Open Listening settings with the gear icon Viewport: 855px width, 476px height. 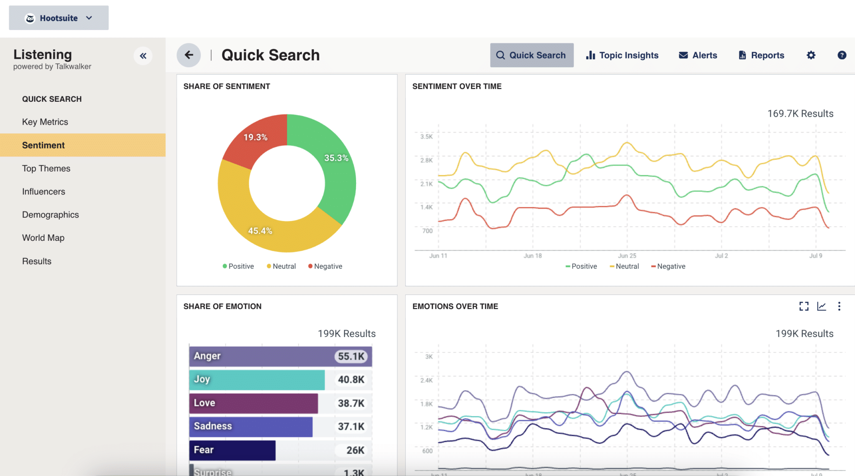(x=810, y=55)
